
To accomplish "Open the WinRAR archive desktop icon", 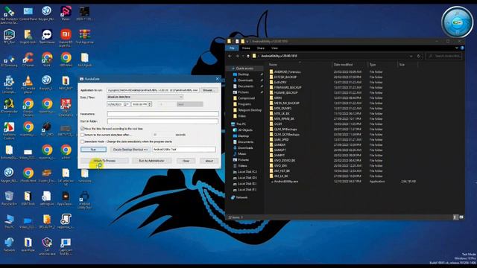I will pyautogui.click(x=84, y=36).
